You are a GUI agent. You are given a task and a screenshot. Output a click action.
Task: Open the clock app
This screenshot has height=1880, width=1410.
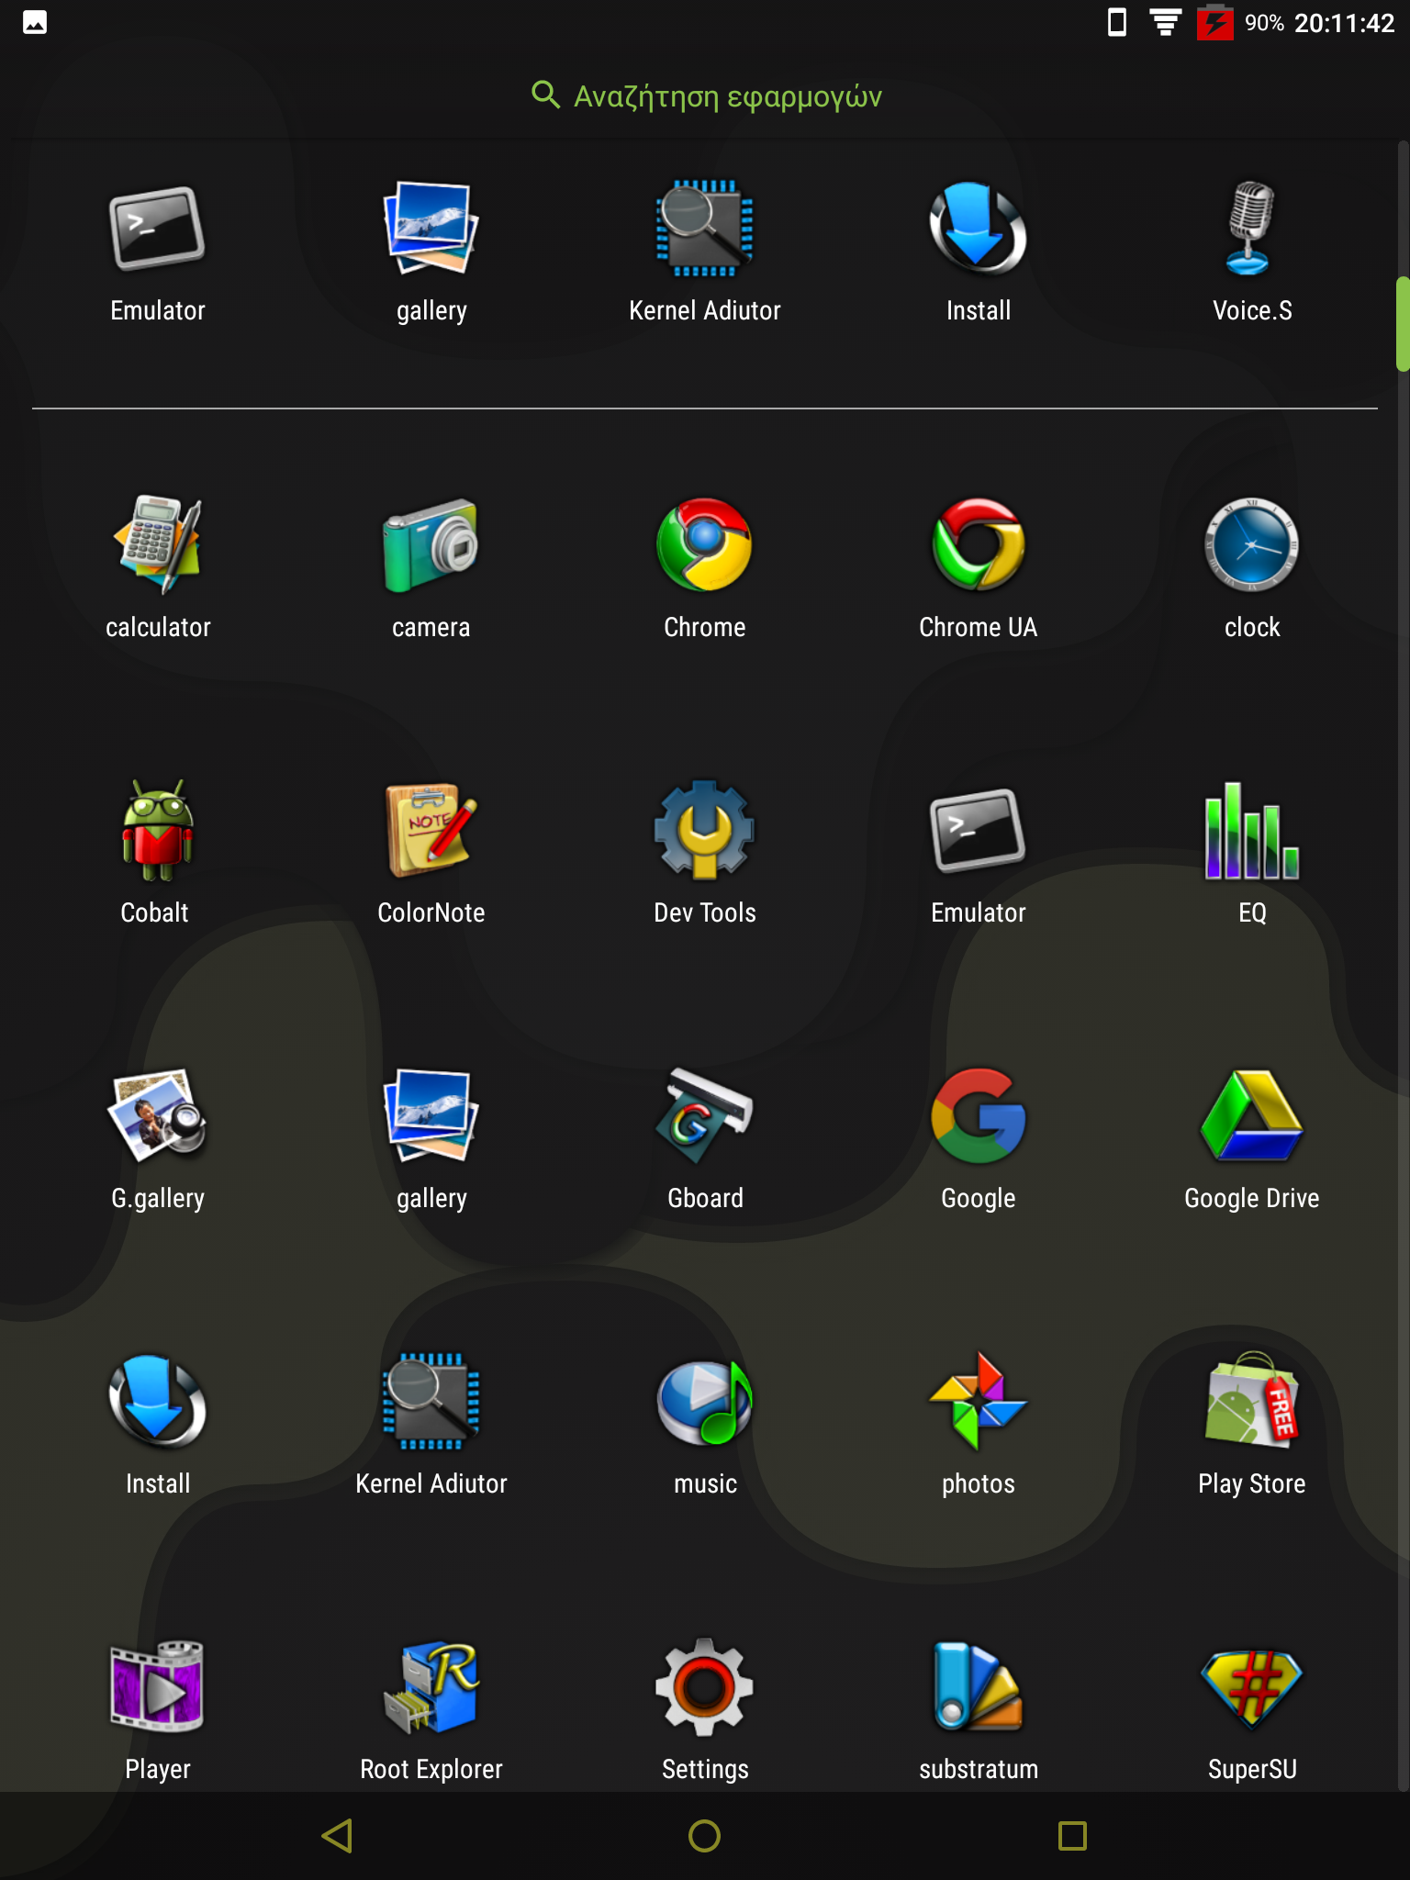(x=1252, y=567)
